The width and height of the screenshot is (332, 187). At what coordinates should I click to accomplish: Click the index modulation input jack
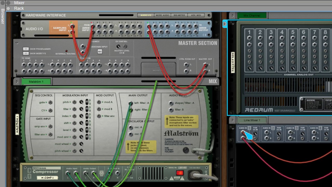coord(74,116)
